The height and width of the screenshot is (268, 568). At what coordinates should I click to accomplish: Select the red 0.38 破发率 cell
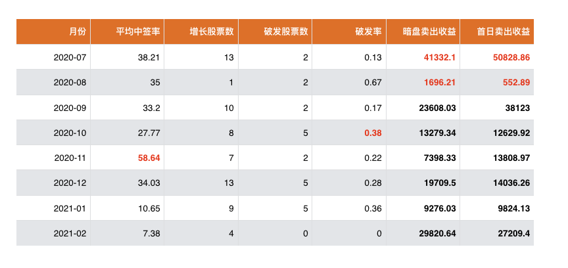(x=373, y=133)
